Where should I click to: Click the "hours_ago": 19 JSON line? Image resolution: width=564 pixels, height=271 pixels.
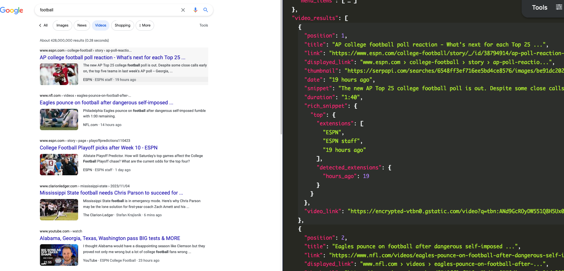click(346, 176)
